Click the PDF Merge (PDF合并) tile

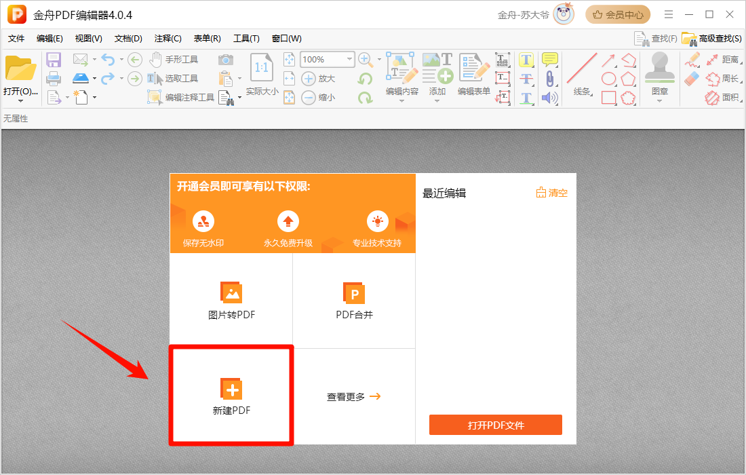coord(354,301)
